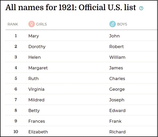Open the girl name Mildred

point(36,100)
